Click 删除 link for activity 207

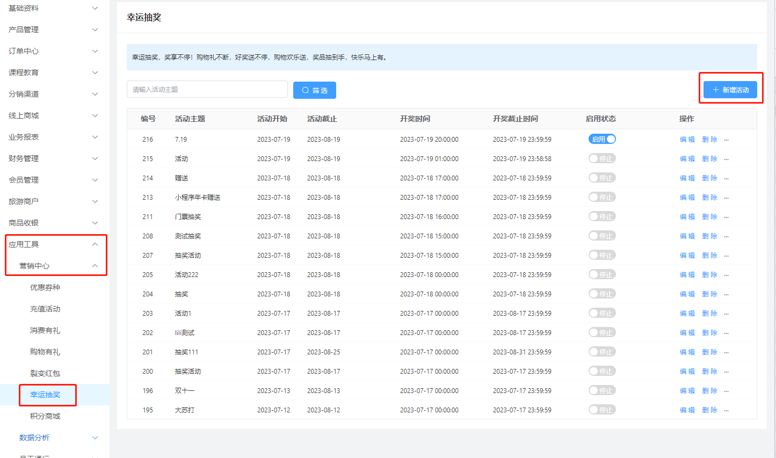tap(709, 256)
